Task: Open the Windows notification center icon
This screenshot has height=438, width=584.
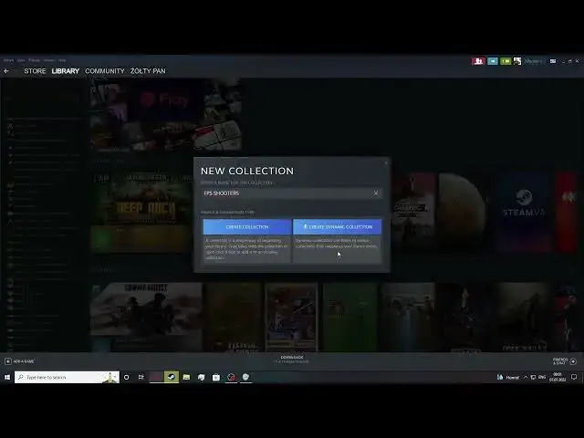Action: (574, 377)
